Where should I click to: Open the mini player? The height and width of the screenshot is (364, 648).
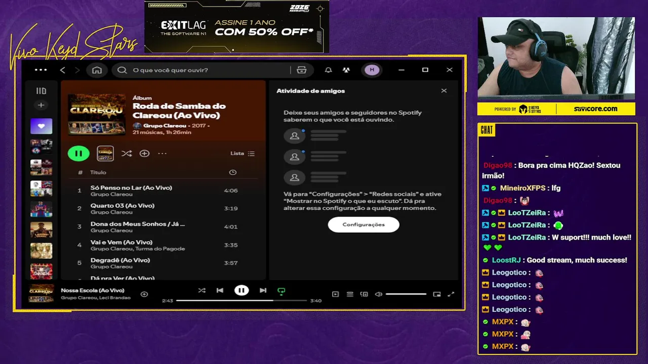pos(437,294)
